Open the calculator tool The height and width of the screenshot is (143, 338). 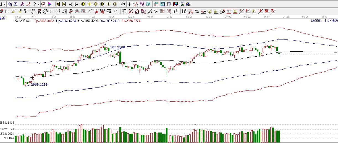163,4
